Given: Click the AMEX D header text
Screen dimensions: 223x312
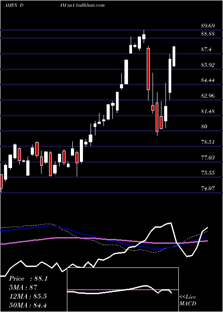Looking at the screenshot, I should pos(14,5).
